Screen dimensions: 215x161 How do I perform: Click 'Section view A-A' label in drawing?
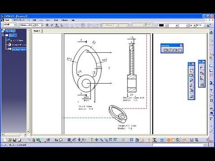click(x=133, y=97)
